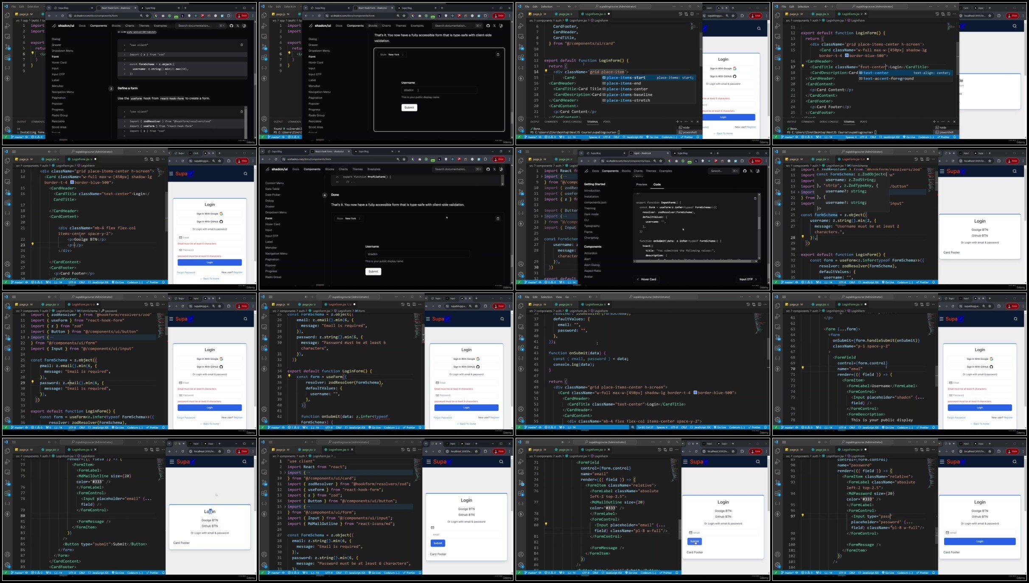Screen dimensions: 1029x583
Task: Select the place-items-baseline suggestion
Action: click(649, 95)
